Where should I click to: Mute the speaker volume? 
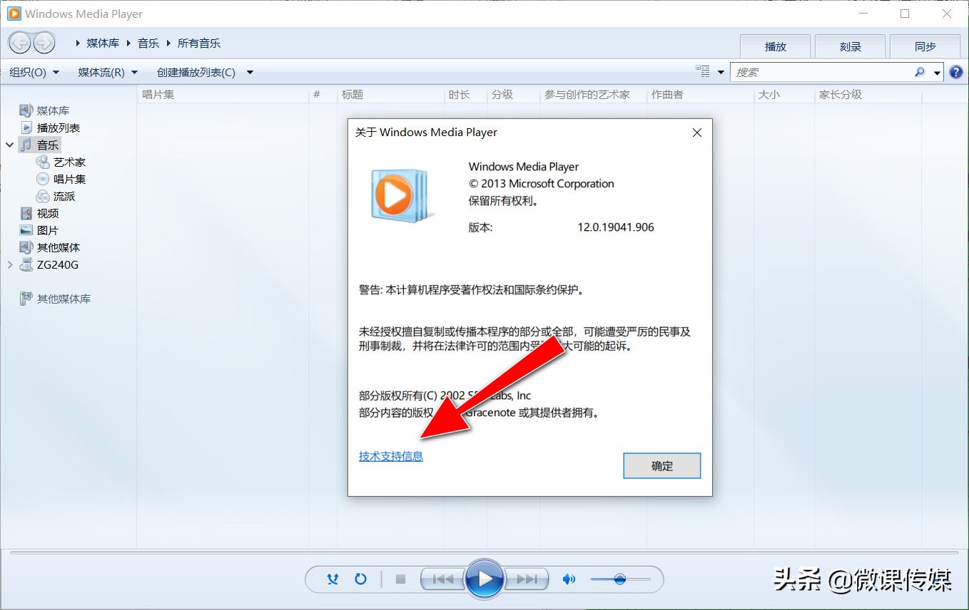pos(569,579)
